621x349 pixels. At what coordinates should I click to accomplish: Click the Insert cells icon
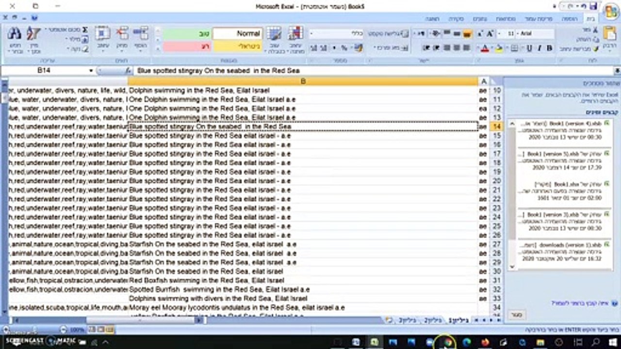click(140, 33)
